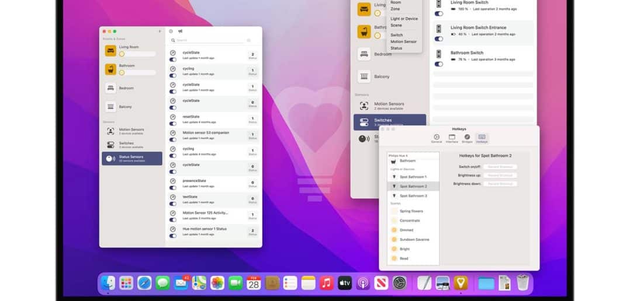Viewport: 630px width, 301px height.
Task: Click the add plus icon in the left window sidebar
Action: click(160, 31)
